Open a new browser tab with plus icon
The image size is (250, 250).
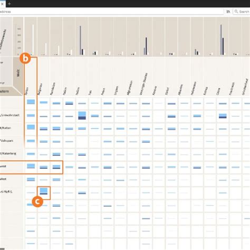pos(9,4)
